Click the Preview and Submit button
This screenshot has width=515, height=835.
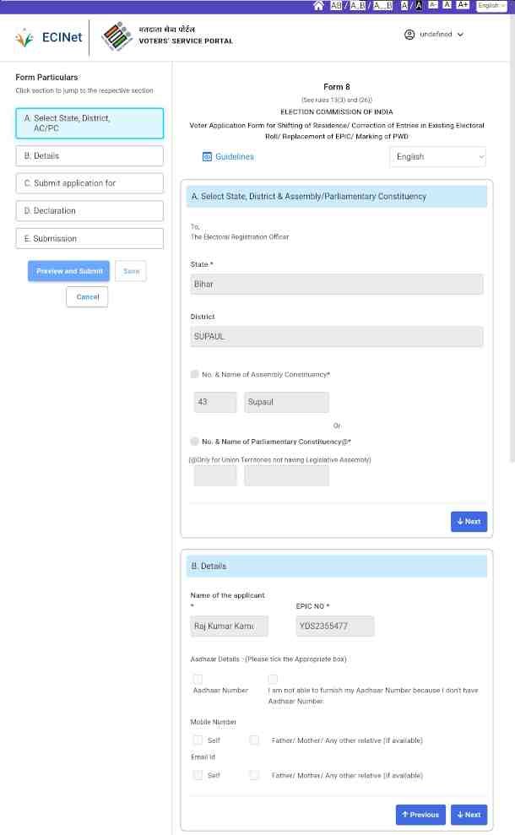point(68,270)
